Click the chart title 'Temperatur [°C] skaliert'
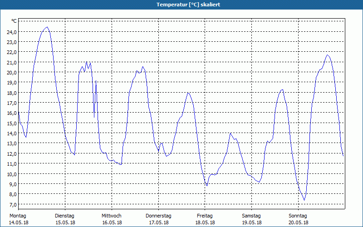Viewport: 363px width, 227px height. click(188, 5)
